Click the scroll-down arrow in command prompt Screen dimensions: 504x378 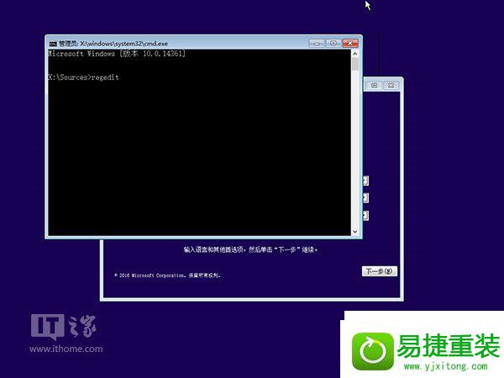pyautogui.click(x=355, y=231)
